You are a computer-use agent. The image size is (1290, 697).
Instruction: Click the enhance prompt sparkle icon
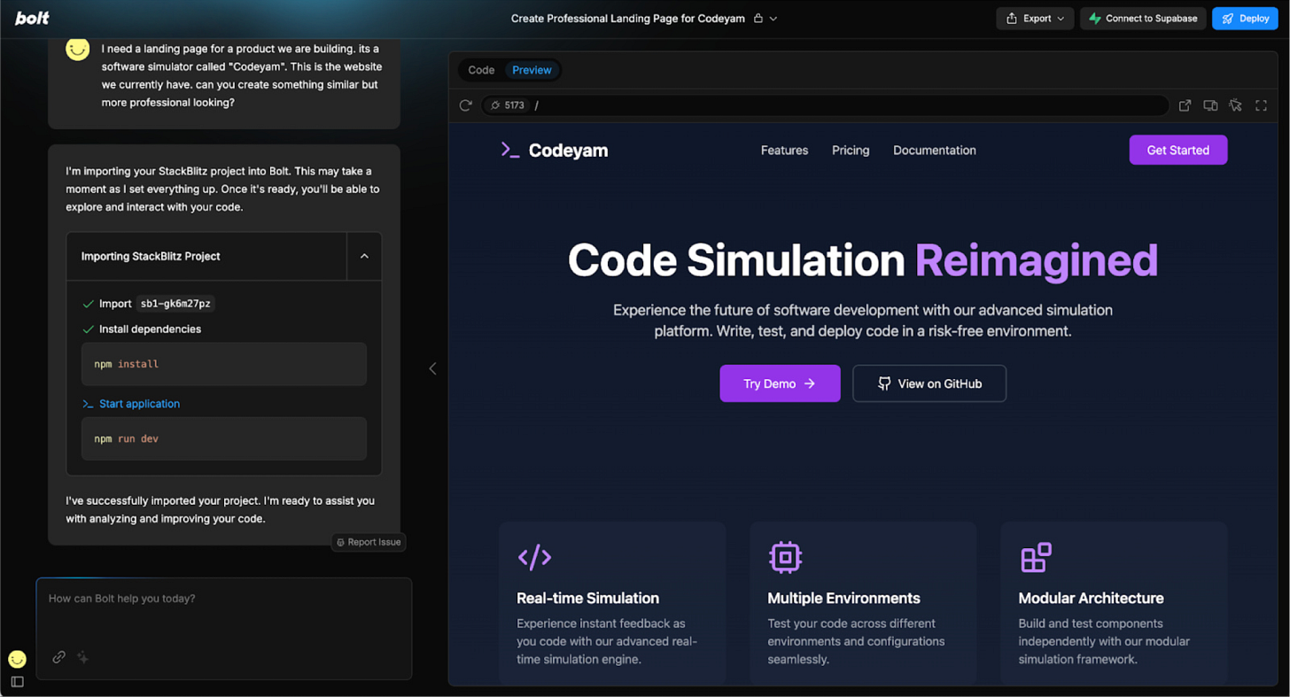tap(82, 657)
